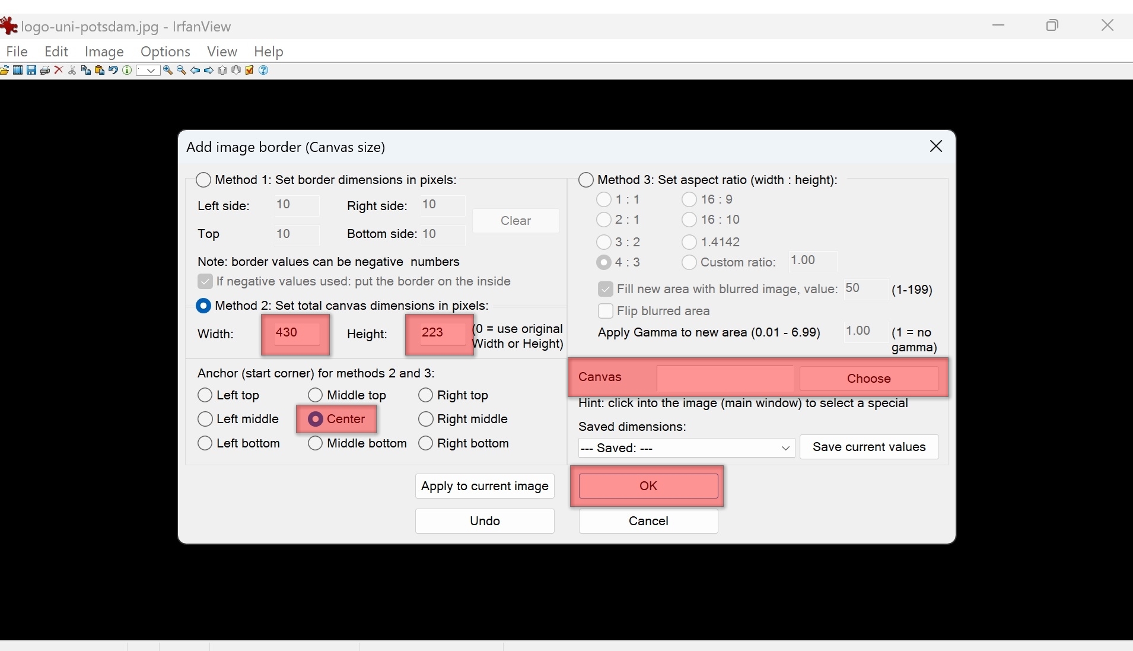Click the Apply to current image button

click(485, 486)
